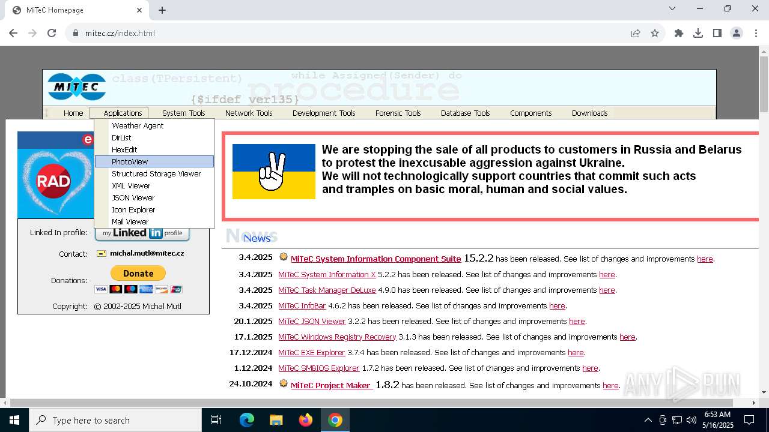Close the MiTeC Homepage tab
This screenshot has width=769, height=432.
[x=139, y=10]
